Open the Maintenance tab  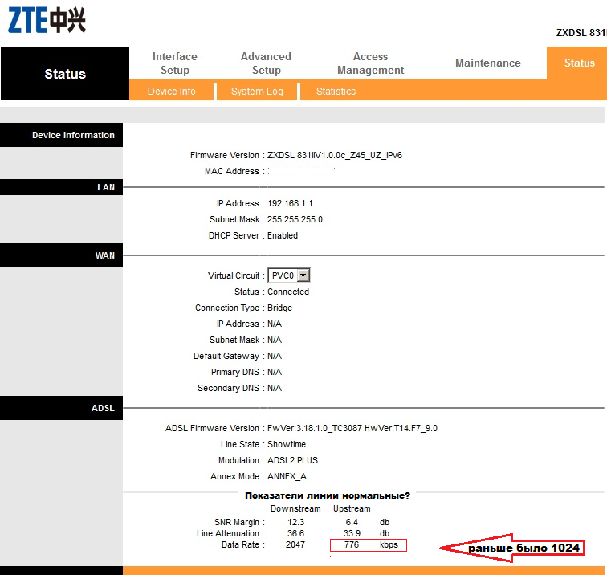point(487,63)
